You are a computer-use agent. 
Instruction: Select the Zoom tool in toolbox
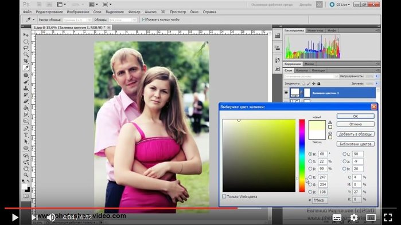[26, 175]
